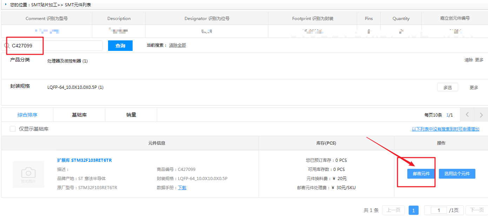The width and height of the screenshot is (488, 219).
Task: Expand package specs with 更多
Action: click(x=474, y=87)
